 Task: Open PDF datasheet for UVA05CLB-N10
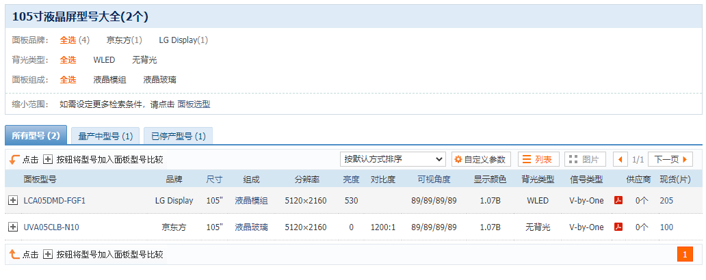618,227
